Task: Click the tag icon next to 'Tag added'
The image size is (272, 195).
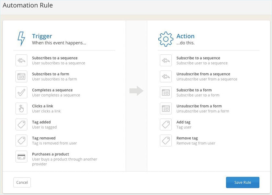Action: tap(21, 125)
